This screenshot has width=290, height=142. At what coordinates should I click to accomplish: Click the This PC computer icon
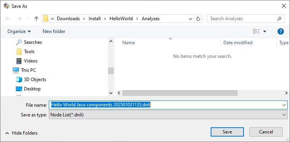click(16, 70)
